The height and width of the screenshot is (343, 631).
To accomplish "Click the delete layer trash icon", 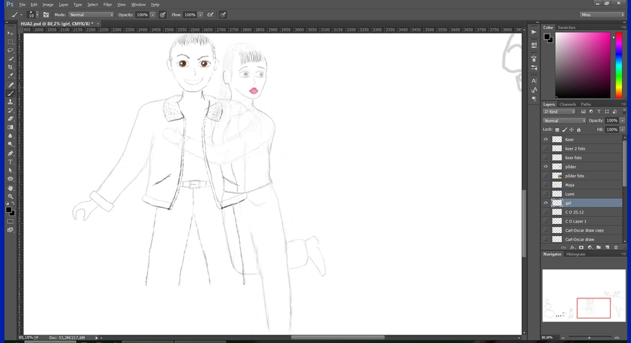I will point(616,247).
